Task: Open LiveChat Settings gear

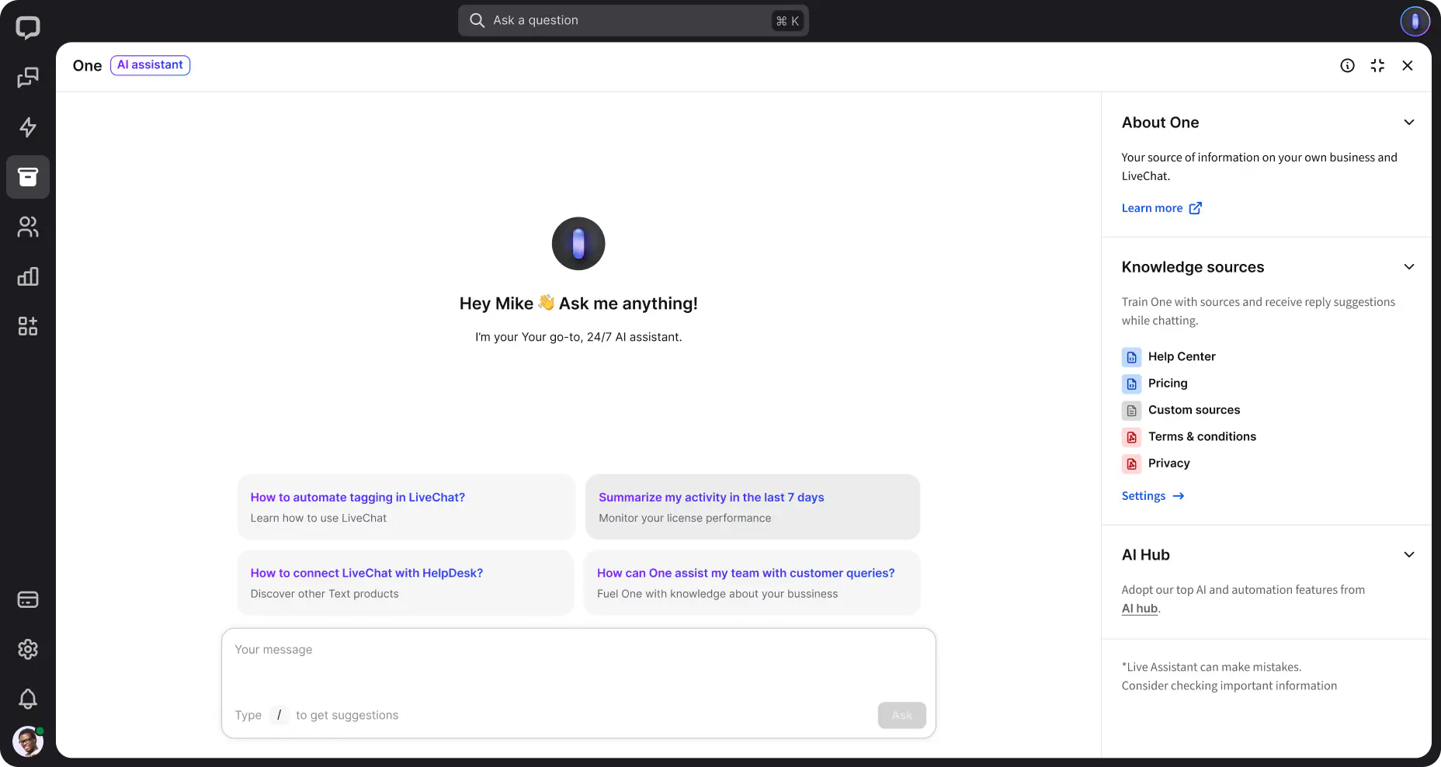Action: [x=28, y=650]
